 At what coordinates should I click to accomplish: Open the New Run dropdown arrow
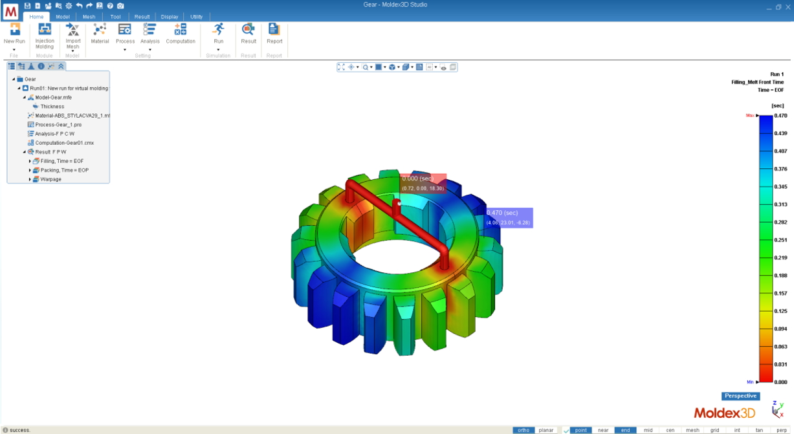coord(14,50)
